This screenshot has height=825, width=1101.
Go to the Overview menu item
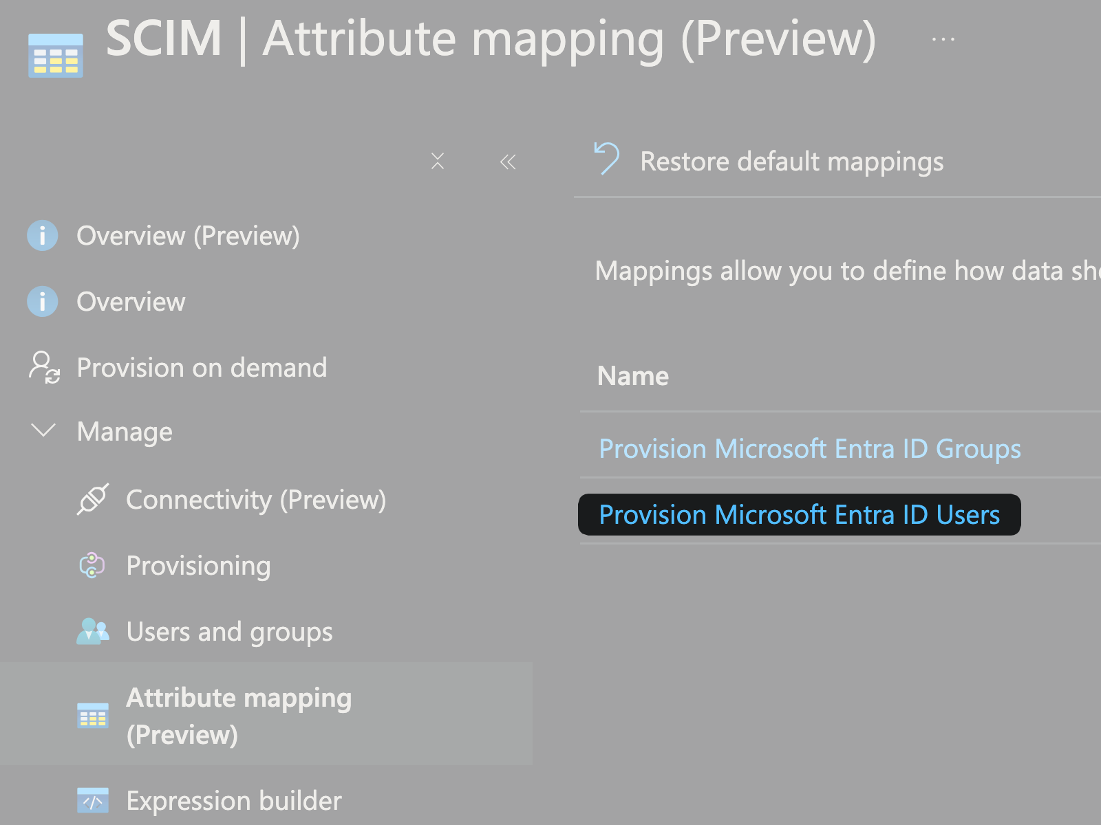pos(131,302)
